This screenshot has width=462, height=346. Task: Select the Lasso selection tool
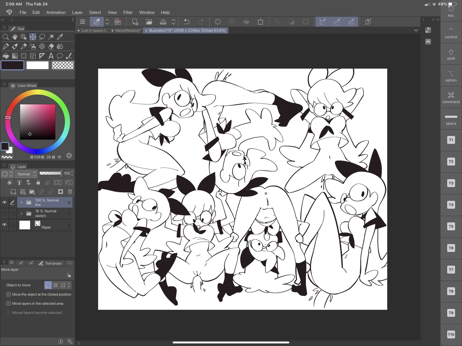pyautogui.click(x=42, y=37)
